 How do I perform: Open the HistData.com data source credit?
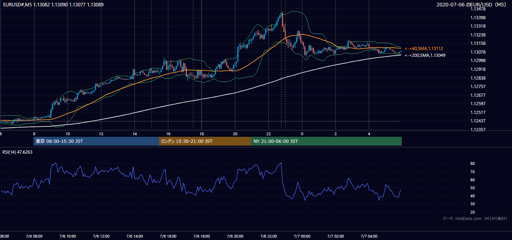tap(475, 218)
